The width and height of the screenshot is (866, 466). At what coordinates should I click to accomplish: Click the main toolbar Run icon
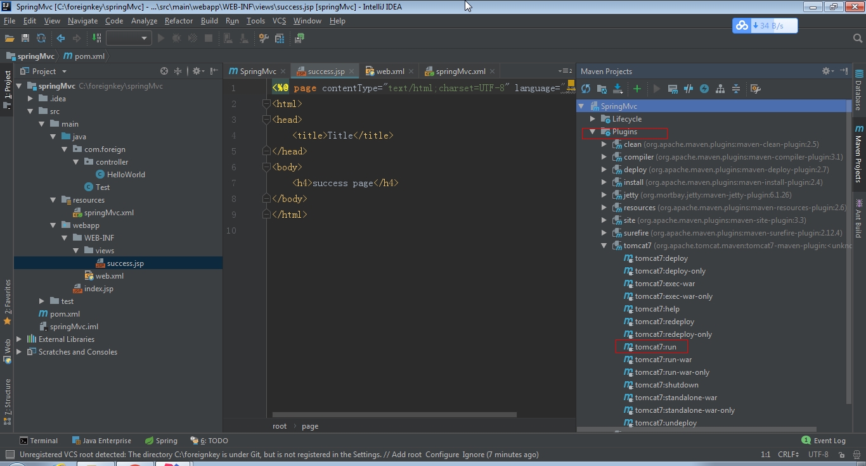[161, 38]
